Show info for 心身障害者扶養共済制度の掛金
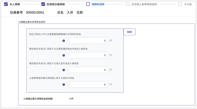The height and width of the screenshot is (109, 197). tap(64, 85)
